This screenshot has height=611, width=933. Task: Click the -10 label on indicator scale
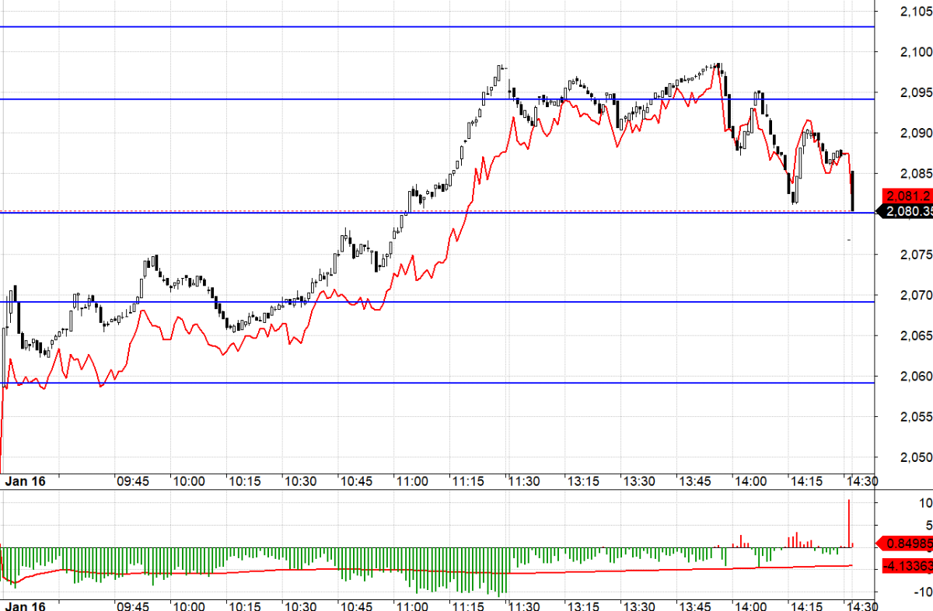(922, 592)
